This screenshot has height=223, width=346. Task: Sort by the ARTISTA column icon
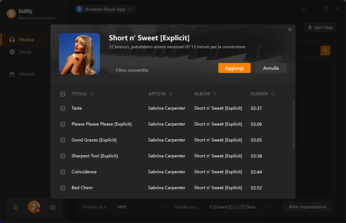[x=170, y=94]
